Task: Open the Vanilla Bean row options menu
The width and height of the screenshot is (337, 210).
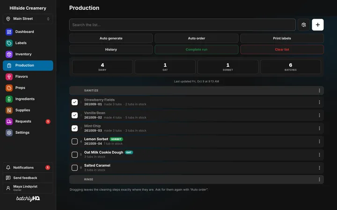Action: click(319, 115)
